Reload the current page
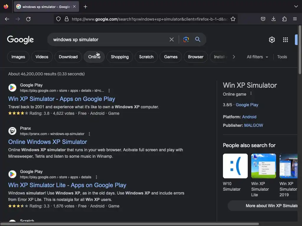 28,19
